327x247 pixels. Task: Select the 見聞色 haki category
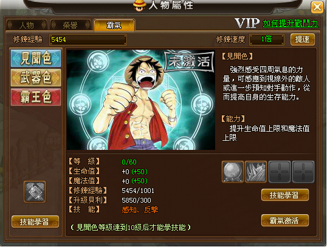(x=36, y=58)
